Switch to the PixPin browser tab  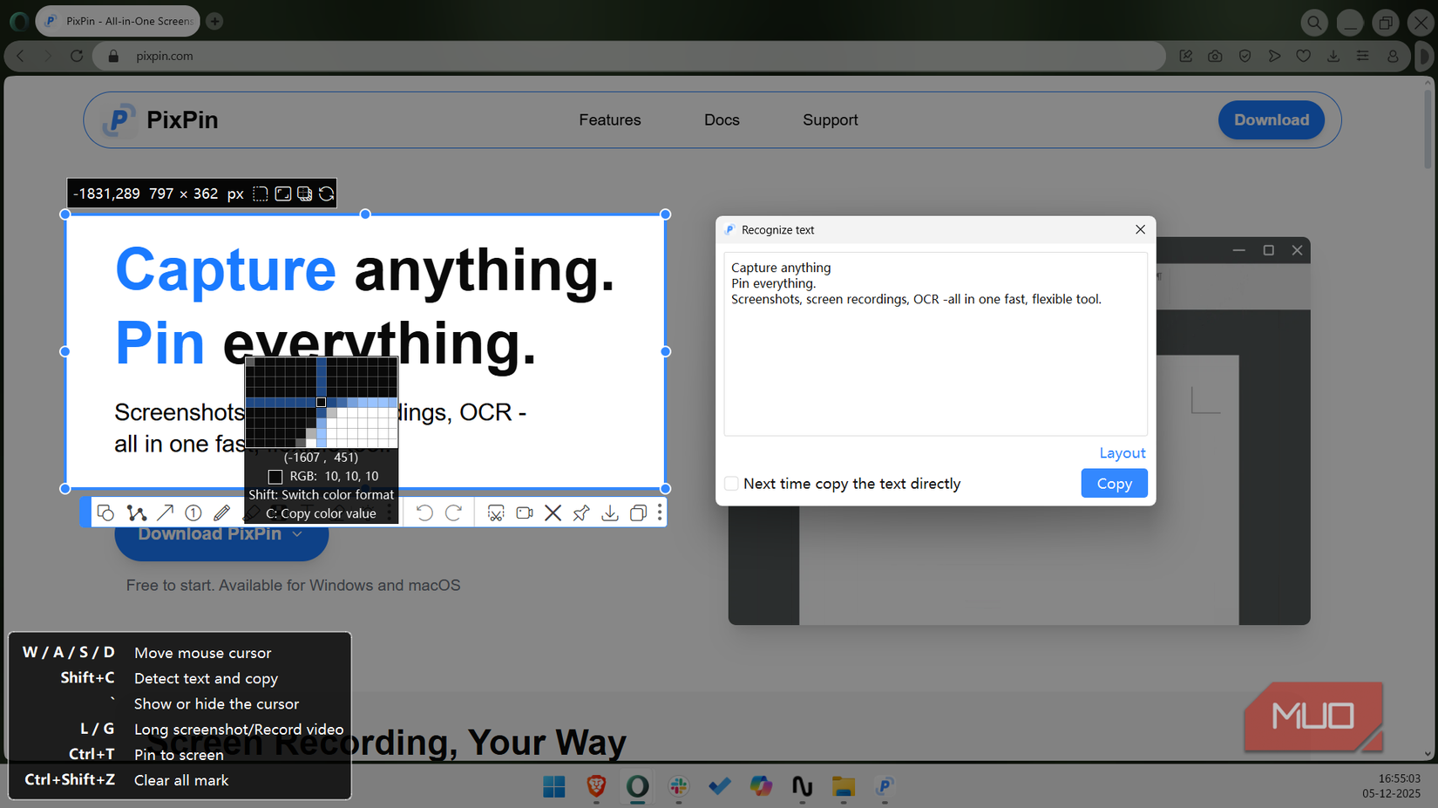tap(118, 21)
